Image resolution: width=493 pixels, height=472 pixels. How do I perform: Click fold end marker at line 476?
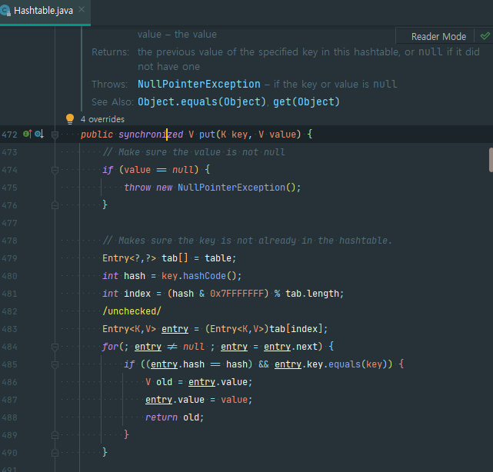[55, 205]
